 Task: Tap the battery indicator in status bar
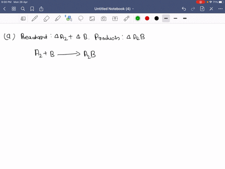point(221,2)
